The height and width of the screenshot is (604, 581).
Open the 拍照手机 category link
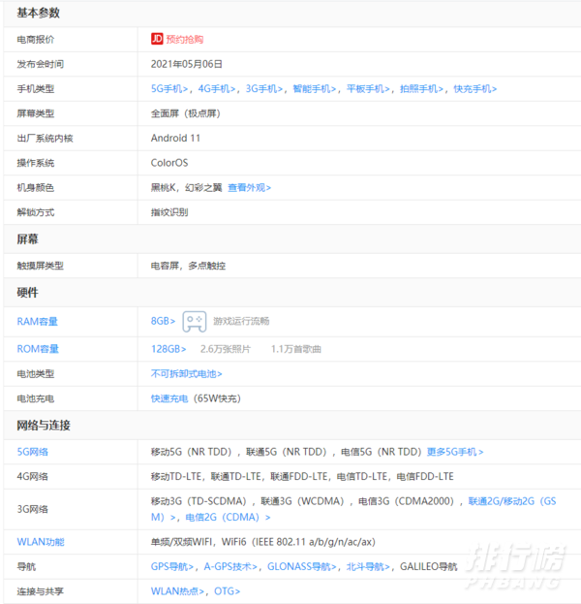(x=421, y=89)
